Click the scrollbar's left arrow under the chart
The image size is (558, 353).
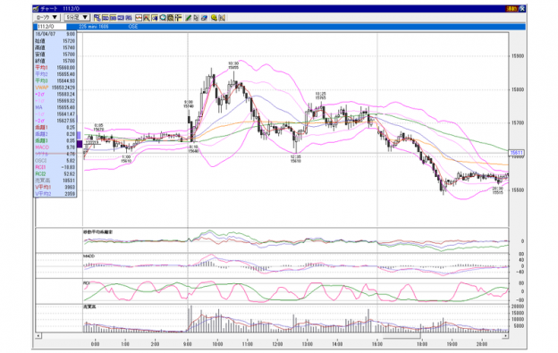(38, 335)
